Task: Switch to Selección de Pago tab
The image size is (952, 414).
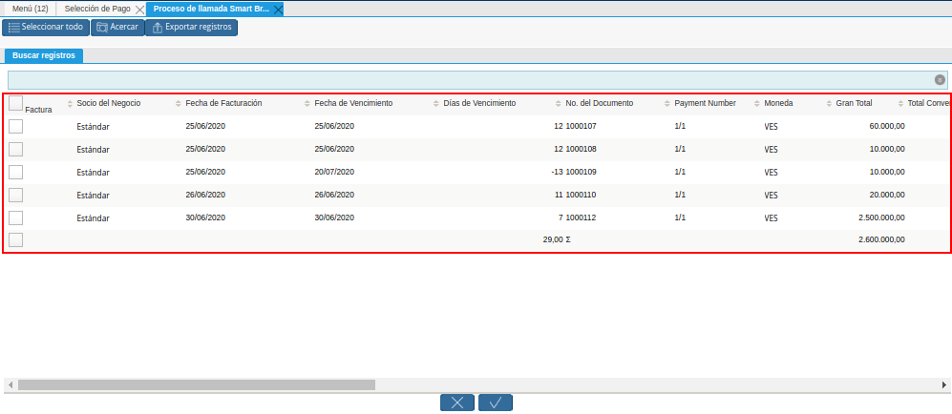Action: 97,10
